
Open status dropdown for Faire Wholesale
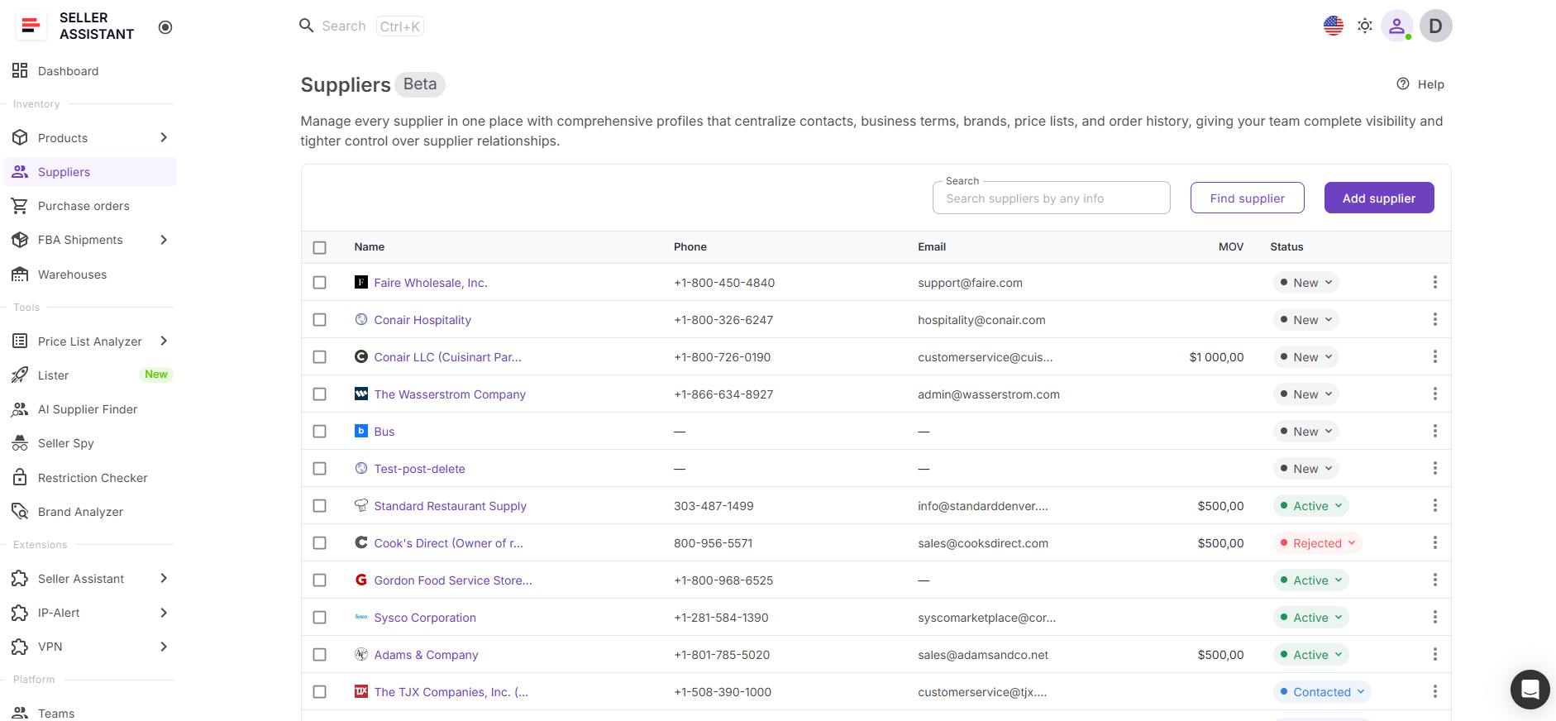1306,283
